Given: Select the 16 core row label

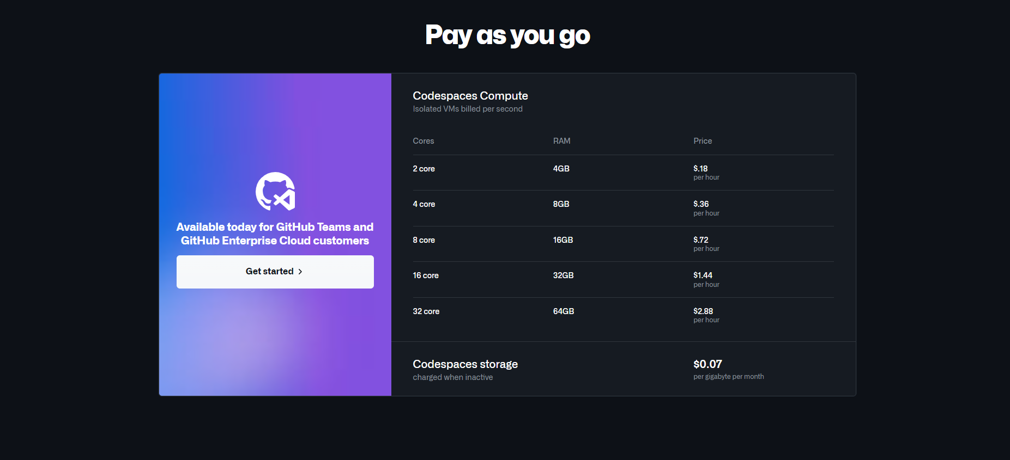Looking at the screenshot, I should (x=426, y=275).
